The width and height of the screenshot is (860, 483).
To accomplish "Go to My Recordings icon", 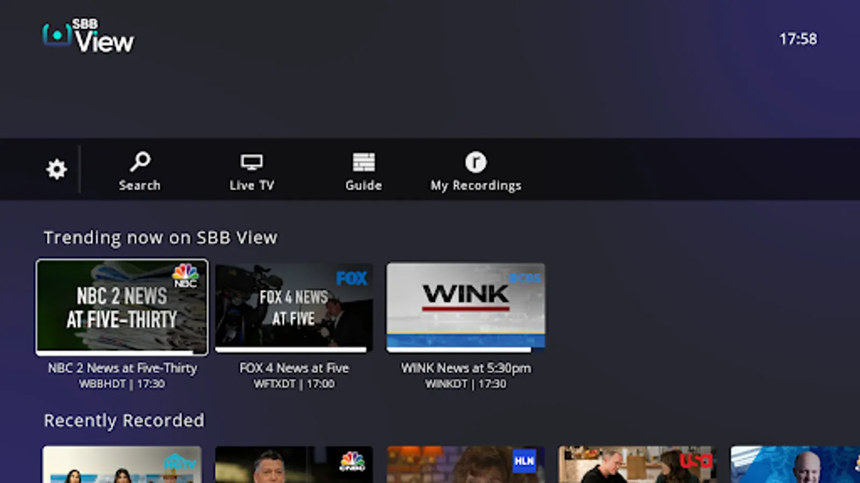I will pos(476,162).
